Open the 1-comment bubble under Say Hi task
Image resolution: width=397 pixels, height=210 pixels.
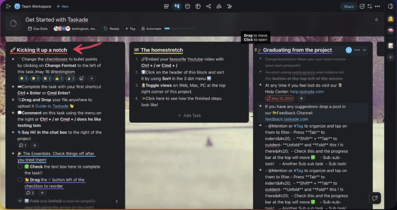pos(22,145)
